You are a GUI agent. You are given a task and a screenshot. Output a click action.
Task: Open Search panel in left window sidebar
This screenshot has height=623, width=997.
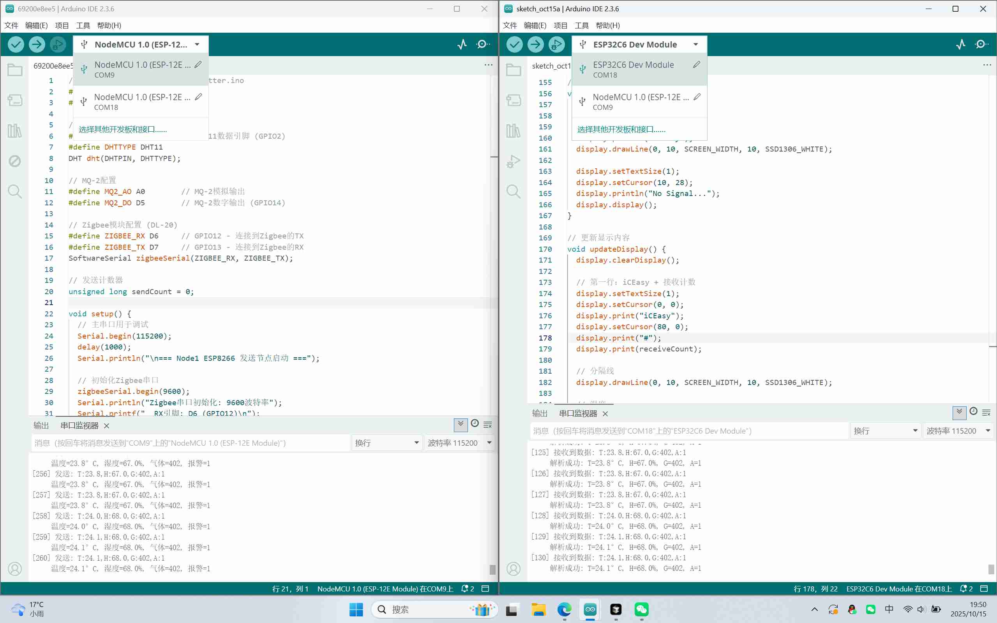(x=15, y=192)
